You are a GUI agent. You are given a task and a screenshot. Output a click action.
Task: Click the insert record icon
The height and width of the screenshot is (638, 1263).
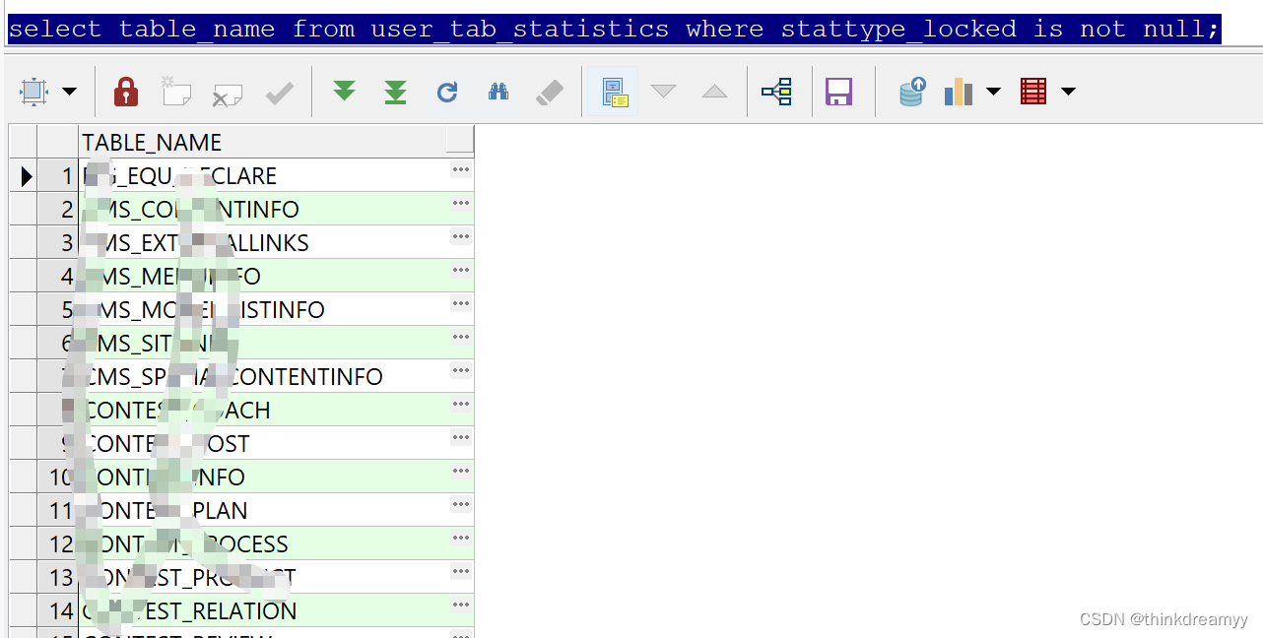pos(175,92)
